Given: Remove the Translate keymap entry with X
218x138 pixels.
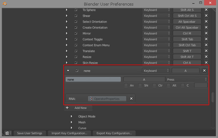Looking at the screenshot, I should [x=206, y=51].
